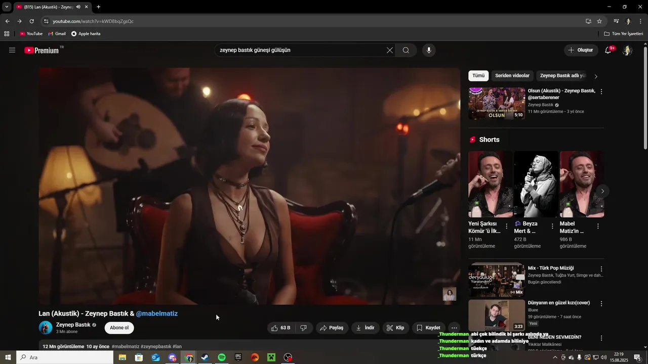Viewport: 648px width, 364px height.
Task: Open YouTube bookmark in bookmarks bar
Action: tap(31, 34)
